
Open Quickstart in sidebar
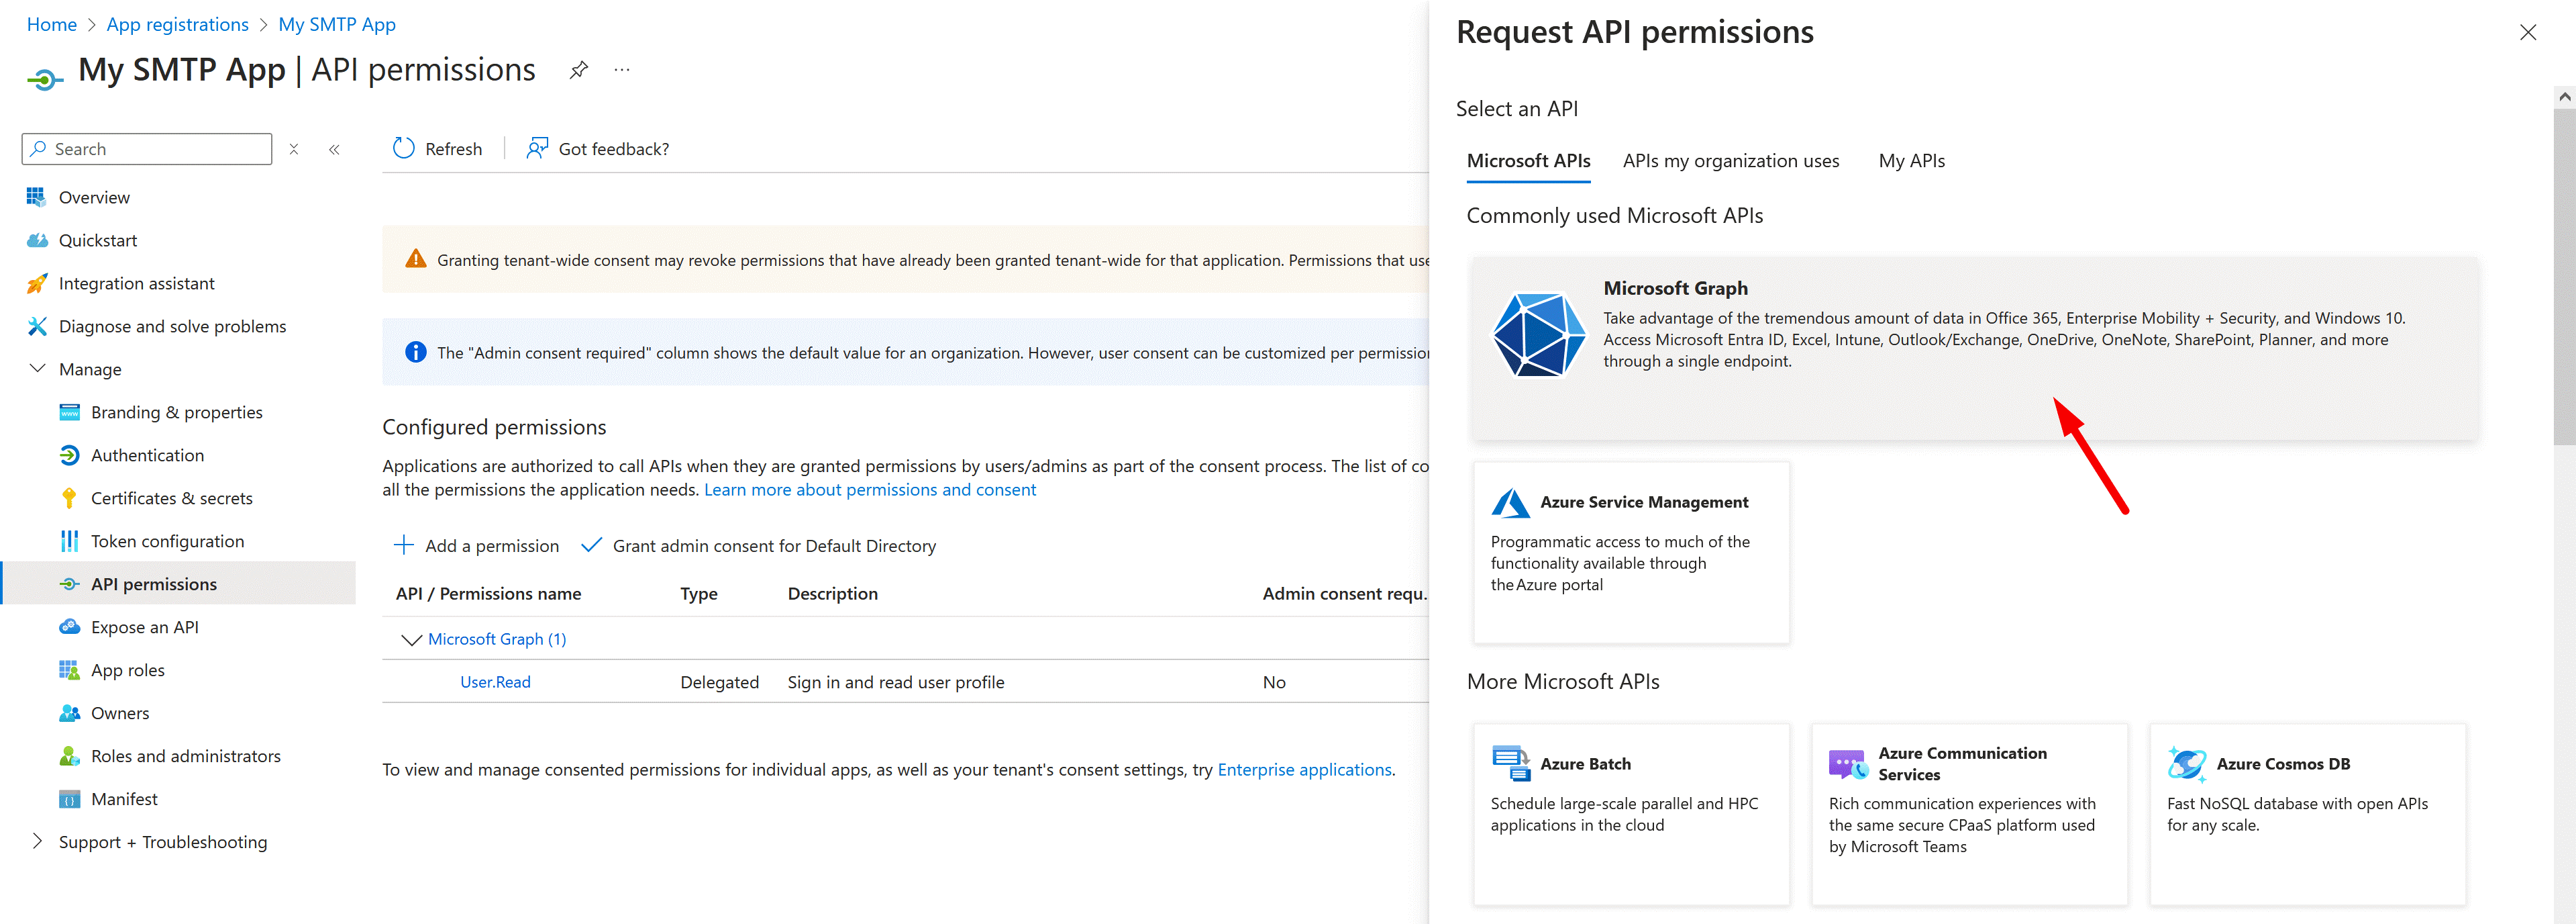98,240
